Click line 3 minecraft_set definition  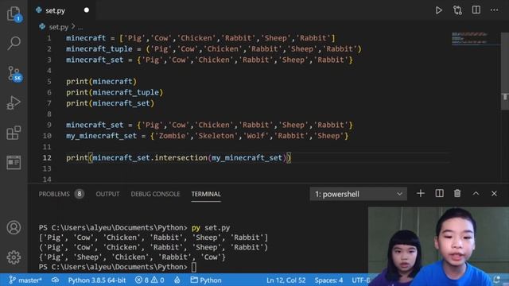[x=209, y=60]
